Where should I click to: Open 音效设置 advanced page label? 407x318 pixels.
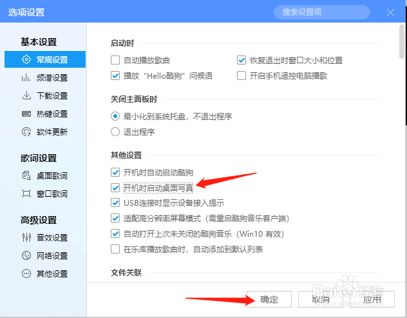pyautogui.click(x=52, y=237)
